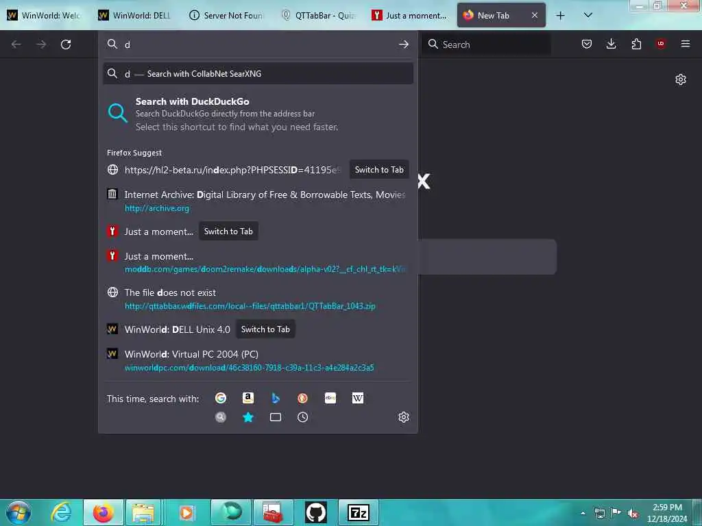Viewport: 702px width, 526px height.
Task: Switch to QTTabBar tab
Action: [318, 15]
